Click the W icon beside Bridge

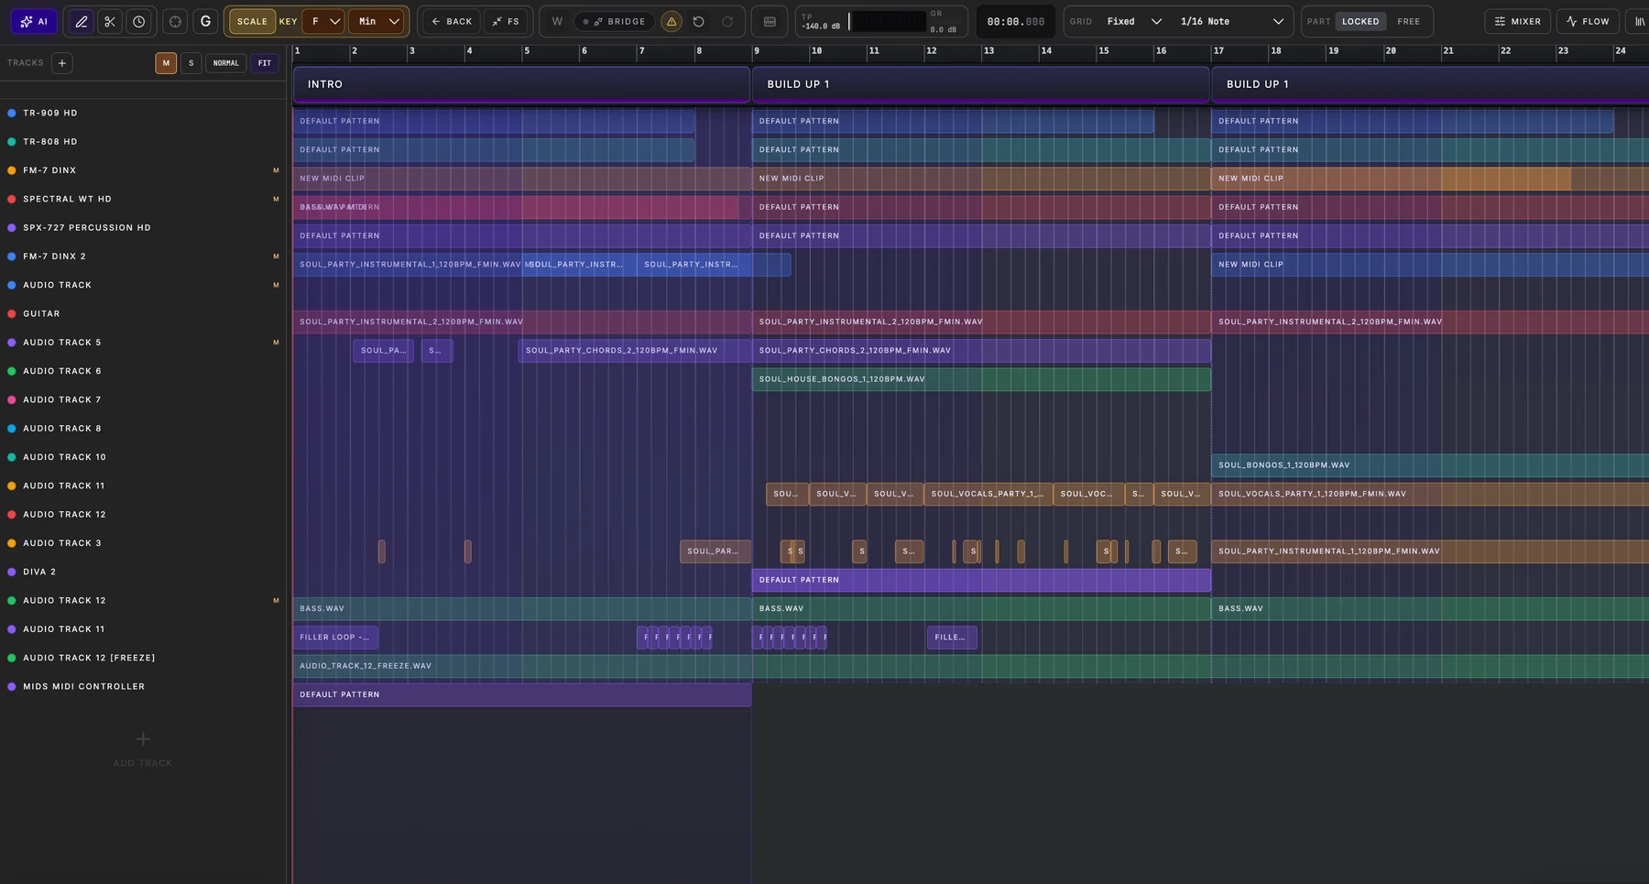pos(557,21)
